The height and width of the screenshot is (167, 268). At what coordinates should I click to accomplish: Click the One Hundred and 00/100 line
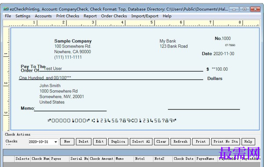point(45,78)
